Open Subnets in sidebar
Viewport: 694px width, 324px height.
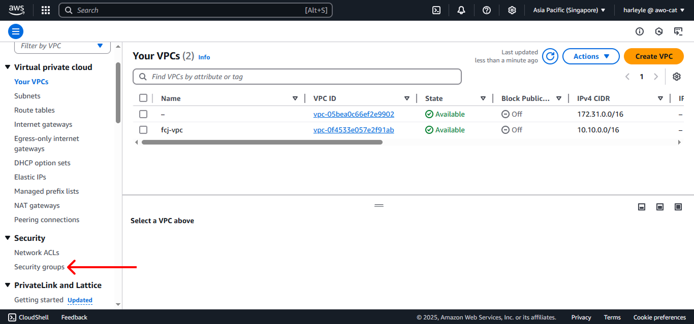[27, 96]
